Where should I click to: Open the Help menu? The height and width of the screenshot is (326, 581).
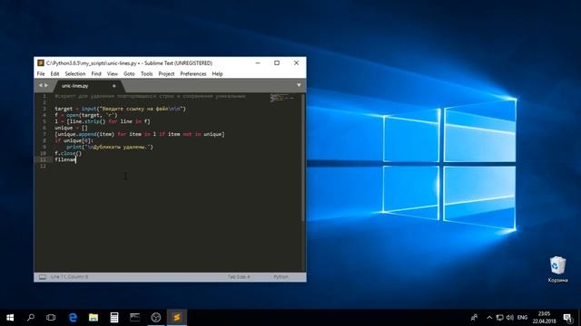tap(218, 74)
